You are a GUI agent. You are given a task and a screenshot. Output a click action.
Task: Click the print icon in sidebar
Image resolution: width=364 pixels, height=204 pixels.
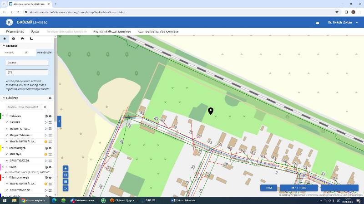coord(22,39)
